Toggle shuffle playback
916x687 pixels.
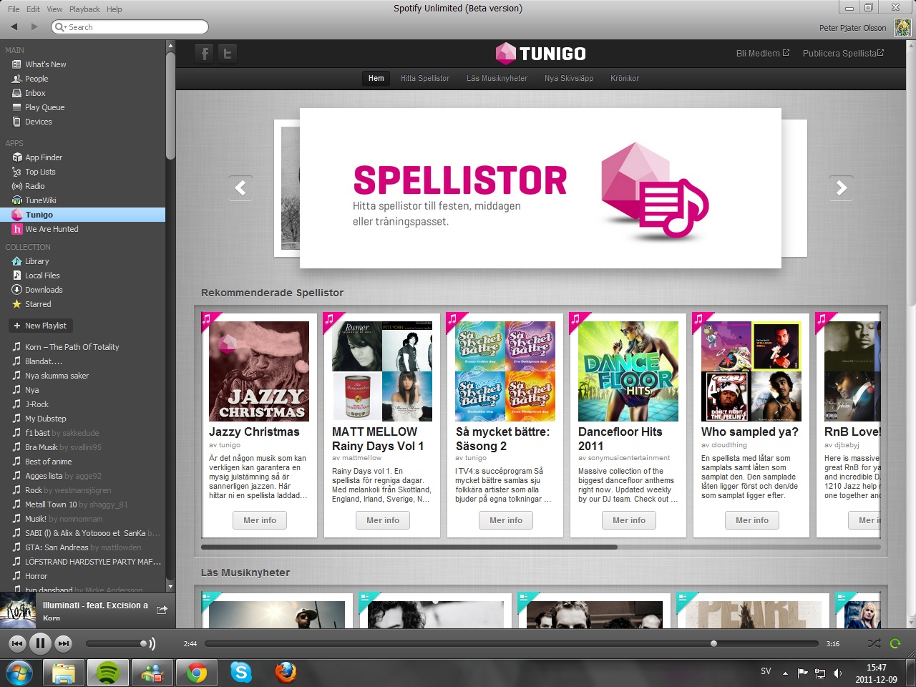[x=874, y=643]
